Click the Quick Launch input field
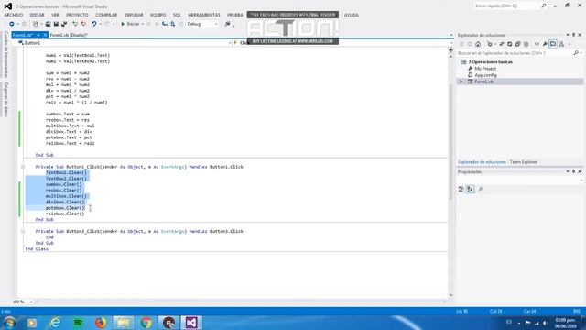 coord(506,6)
